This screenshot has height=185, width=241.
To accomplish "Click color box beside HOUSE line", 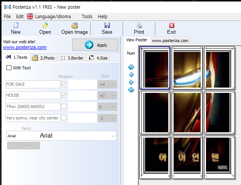I will (82, 96).
